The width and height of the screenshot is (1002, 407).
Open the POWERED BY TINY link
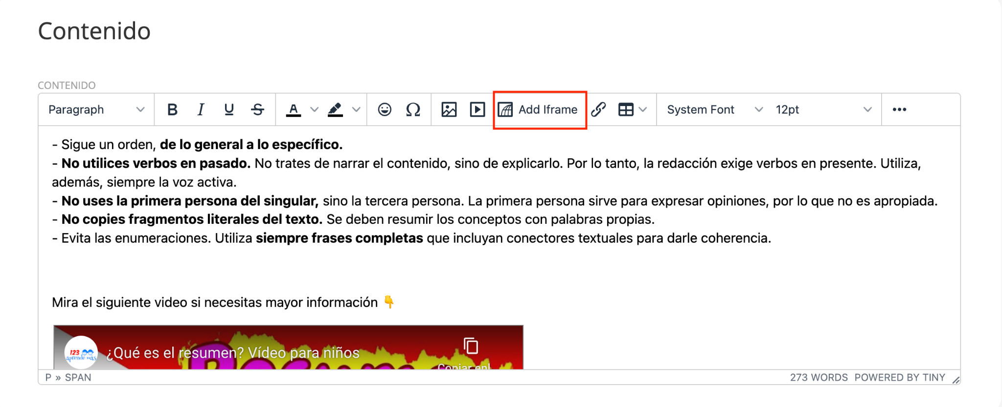point(900,378)
